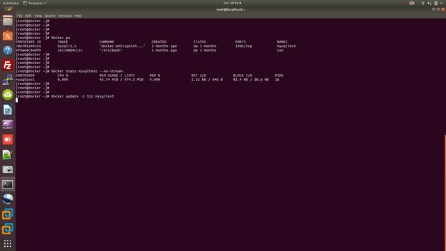This screenshot has width=446, height=251.
Task: Open the Terminal app menu dropdown in top bar
Action: (34, 3)
